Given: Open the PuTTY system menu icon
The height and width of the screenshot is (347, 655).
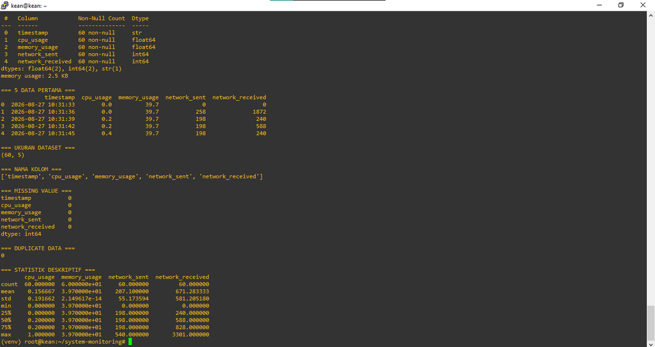Looking at the screenshot, I should point(5,5).
